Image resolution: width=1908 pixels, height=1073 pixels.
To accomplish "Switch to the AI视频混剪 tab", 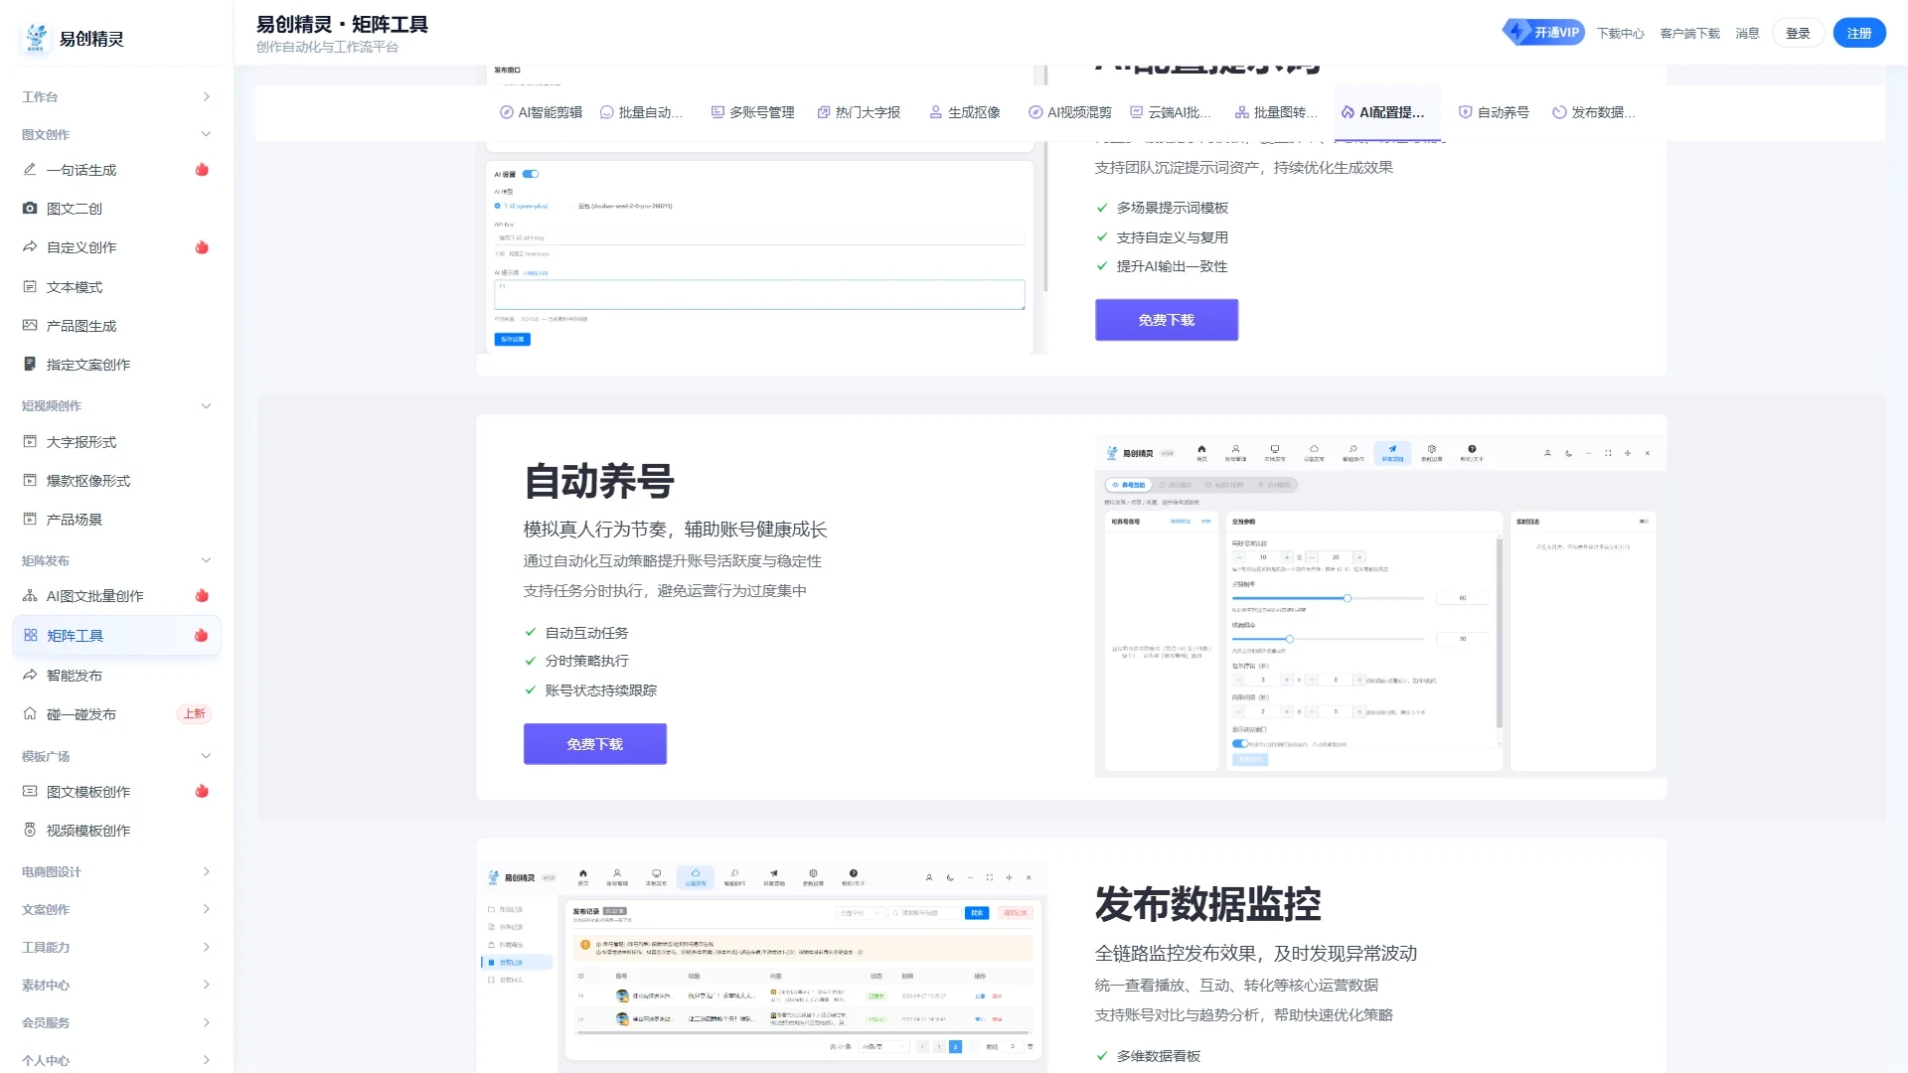I will pyautogui.click(x=1070, y=112).
